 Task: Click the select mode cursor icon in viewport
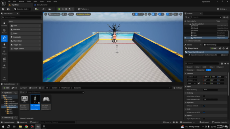pos(133,14)
